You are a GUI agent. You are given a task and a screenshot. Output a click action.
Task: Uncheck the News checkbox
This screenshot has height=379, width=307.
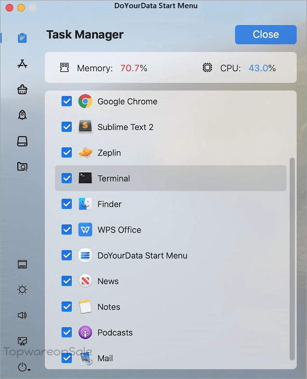tap(67, 281)
